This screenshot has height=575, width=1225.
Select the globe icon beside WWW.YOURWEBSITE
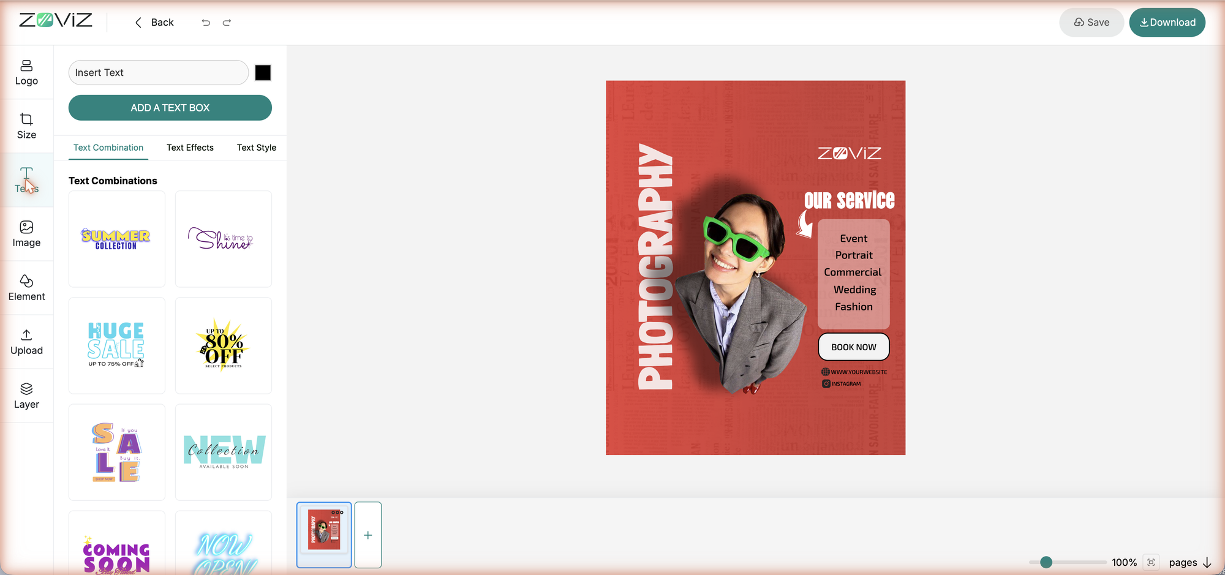tap(826, 372)
